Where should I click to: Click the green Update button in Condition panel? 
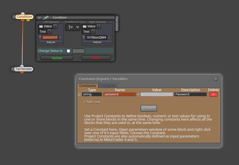(x=57, y=58)
